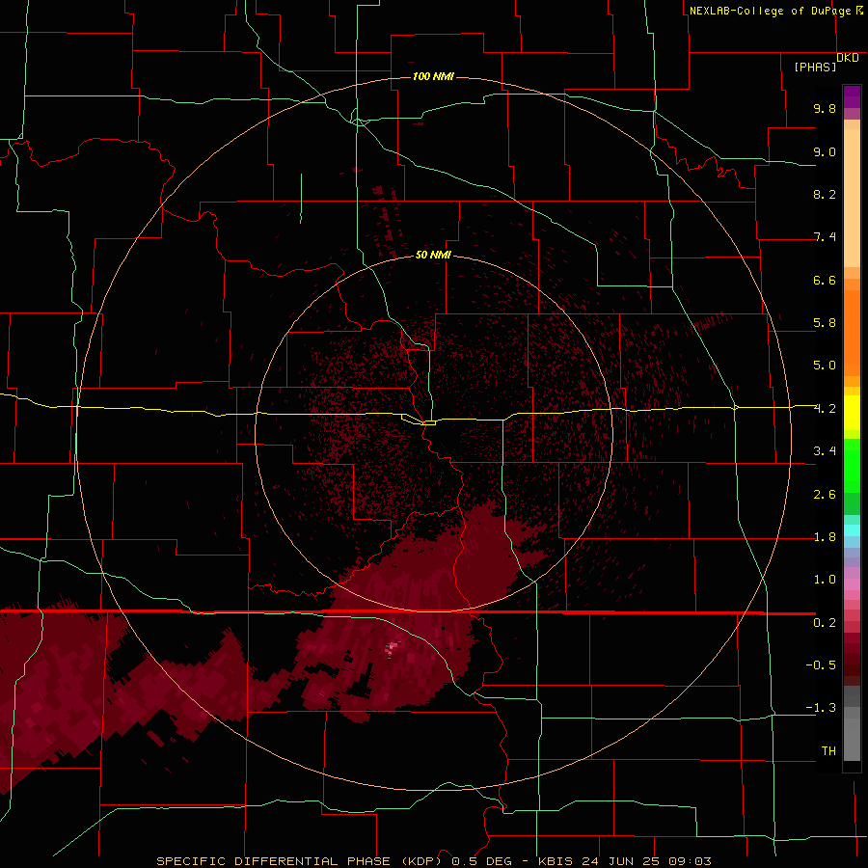Click the 1.8 legend value

point(825,537)
